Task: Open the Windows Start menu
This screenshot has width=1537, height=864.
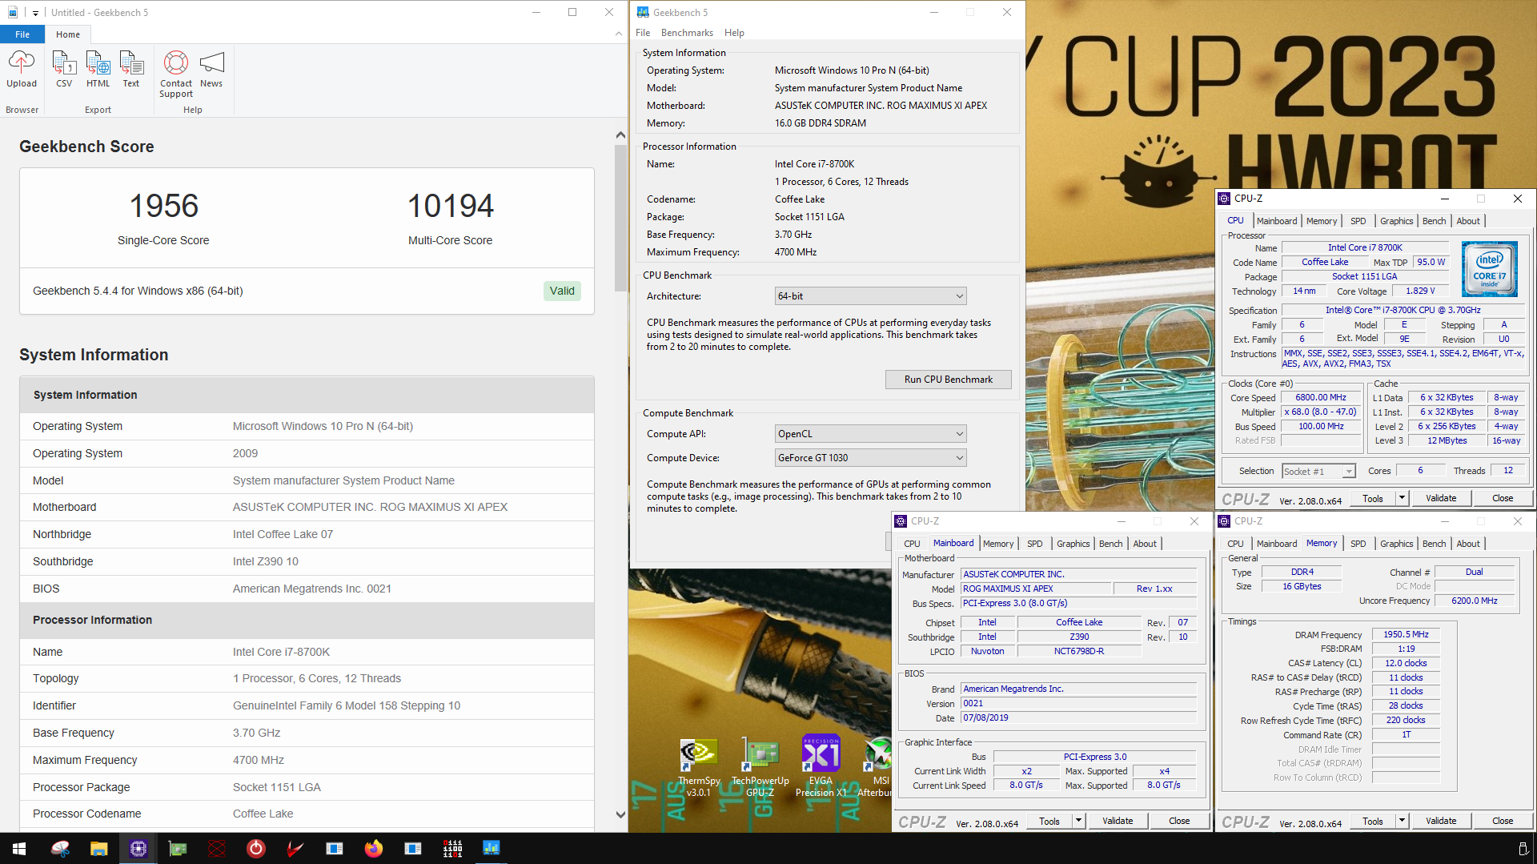Action: (x=19, y=848)
